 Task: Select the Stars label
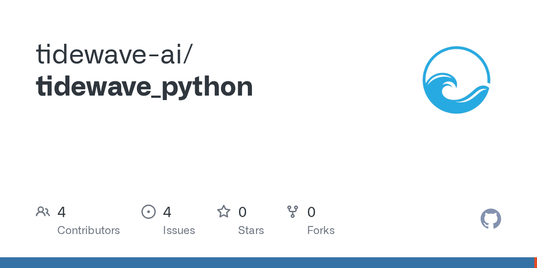[x=251, y=230]
